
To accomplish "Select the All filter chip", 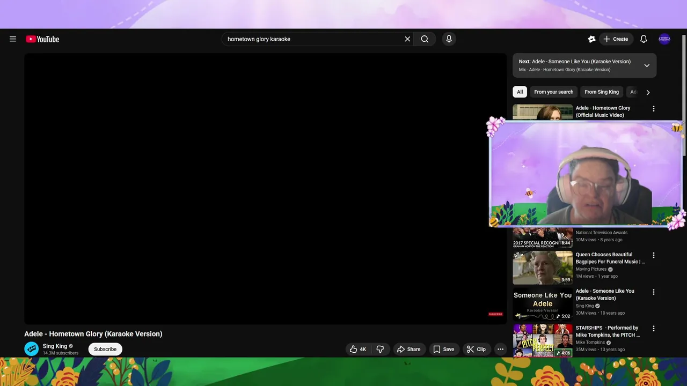I will [520, 92].
